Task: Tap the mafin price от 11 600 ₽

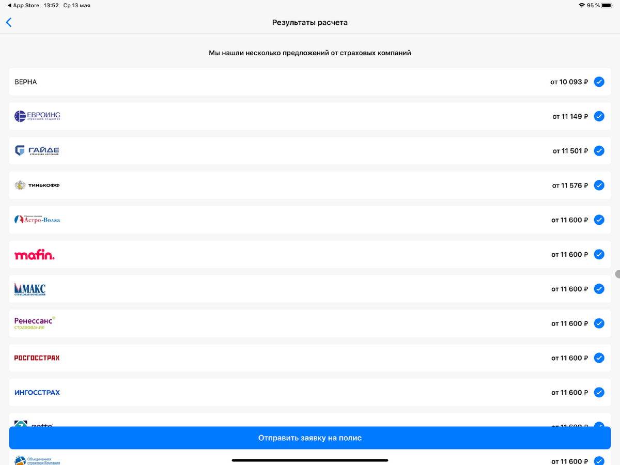Action: point(569,254)
